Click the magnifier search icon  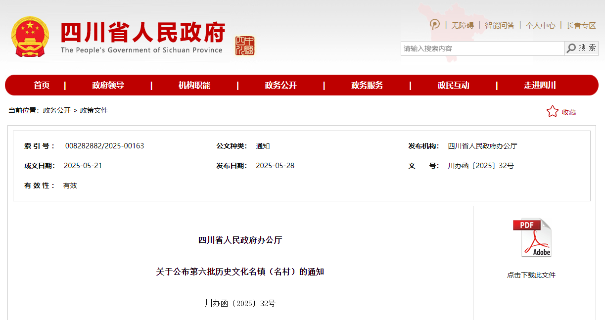(x=571, y=48)
